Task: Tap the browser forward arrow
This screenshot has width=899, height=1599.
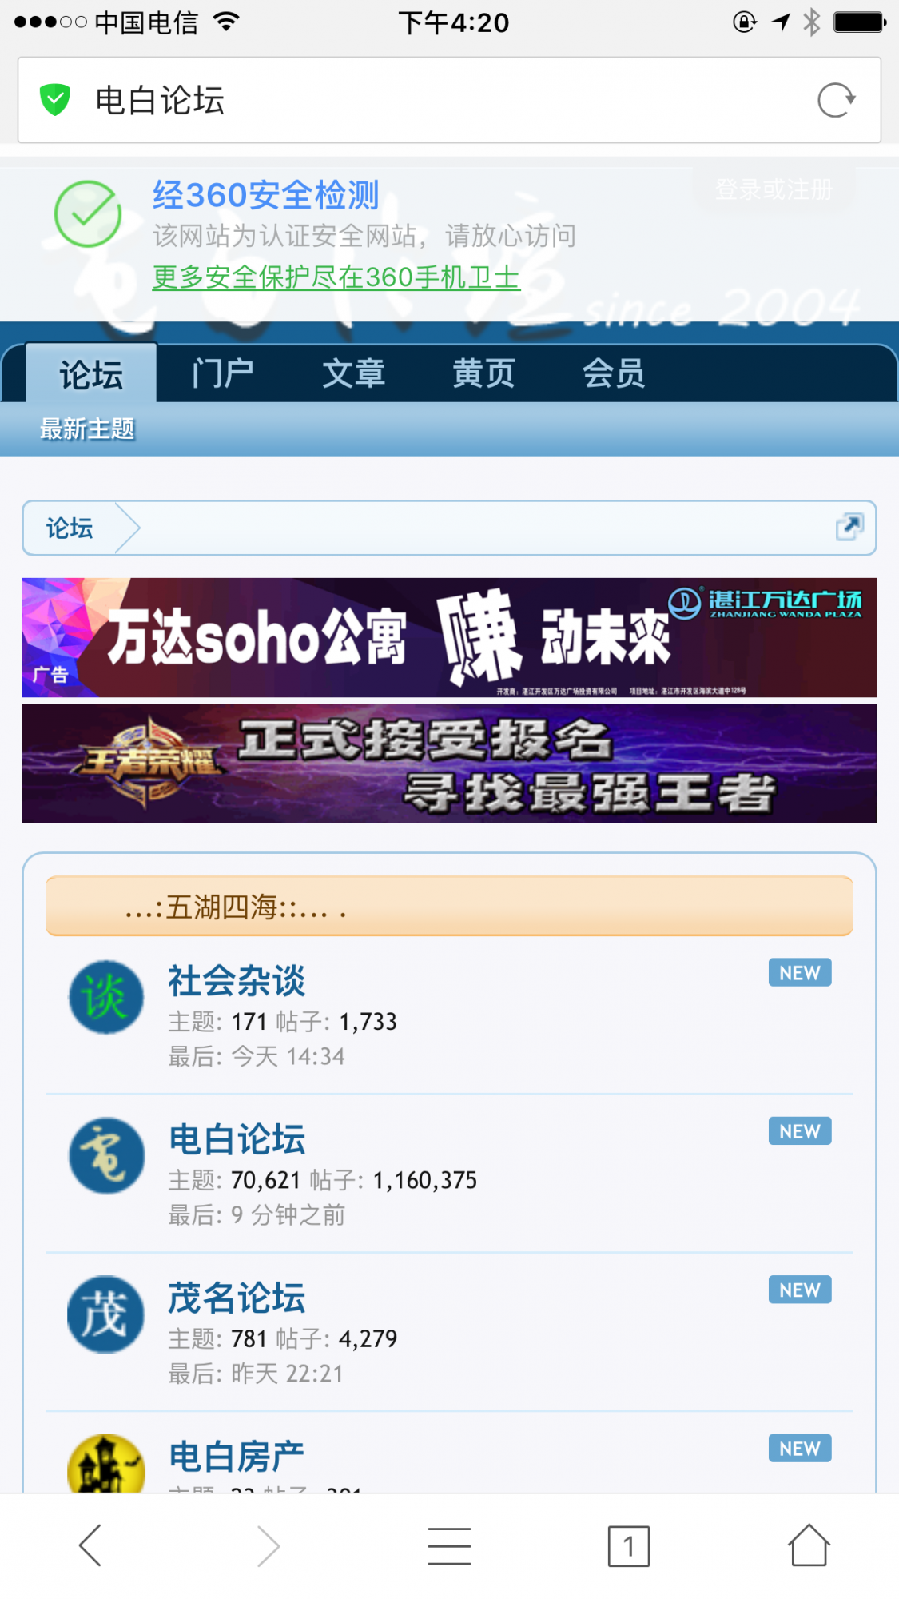Action: [269, 1545]
